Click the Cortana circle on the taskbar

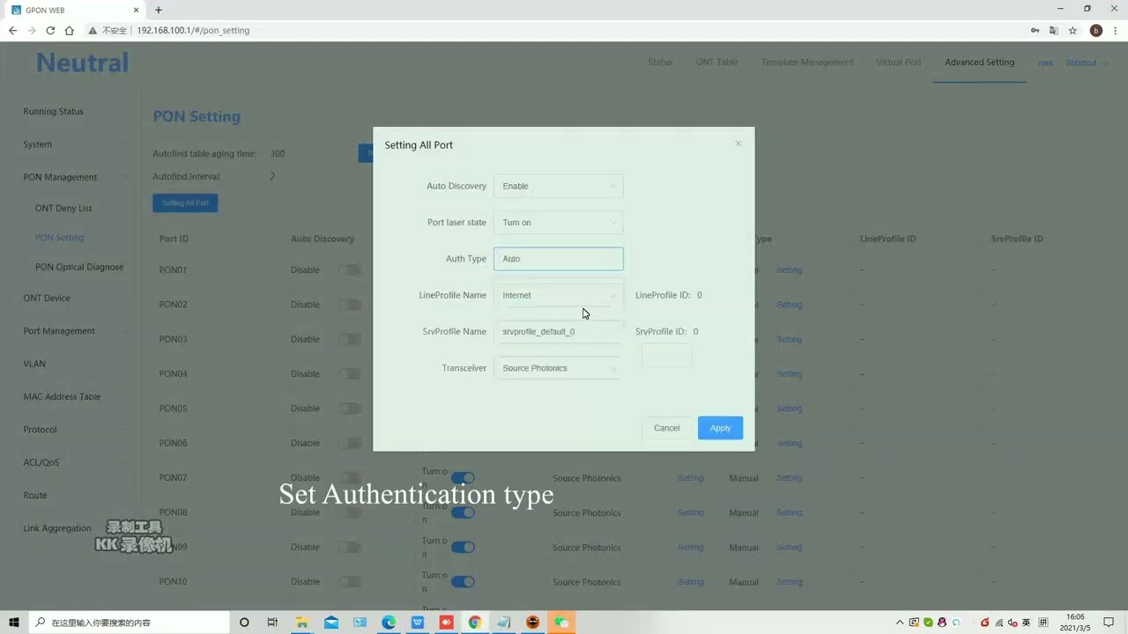pyautogui.click(x=244, y=623)
